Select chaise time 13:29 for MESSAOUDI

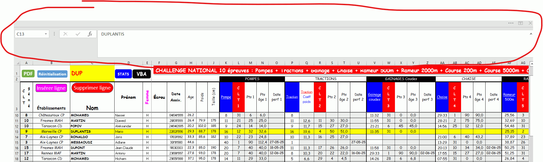pyautogui.click(x=442, y=142)
